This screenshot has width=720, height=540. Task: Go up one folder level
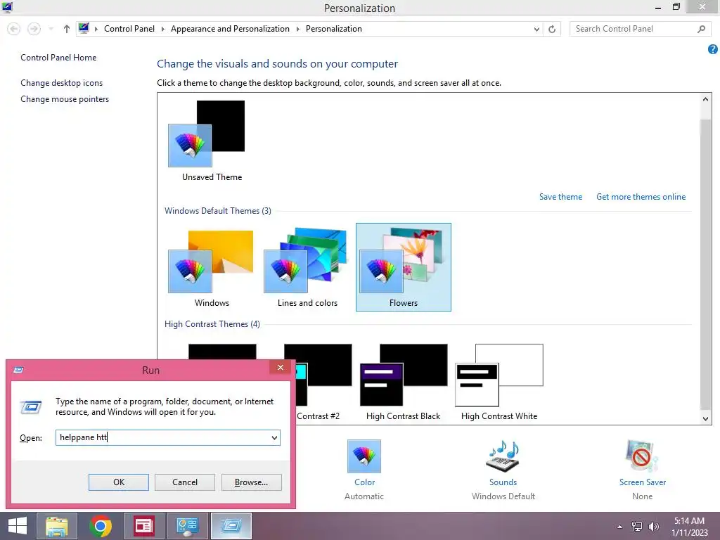point(67,29)
